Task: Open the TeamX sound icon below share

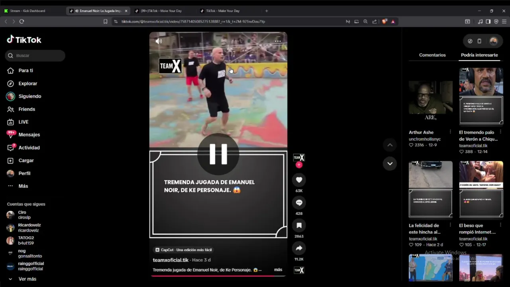Action: click(x=299, y=270)
